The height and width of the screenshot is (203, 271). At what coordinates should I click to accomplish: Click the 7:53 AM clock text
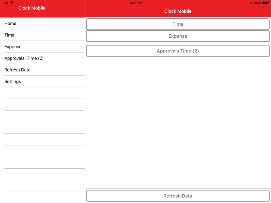click(x=136, y=3)
